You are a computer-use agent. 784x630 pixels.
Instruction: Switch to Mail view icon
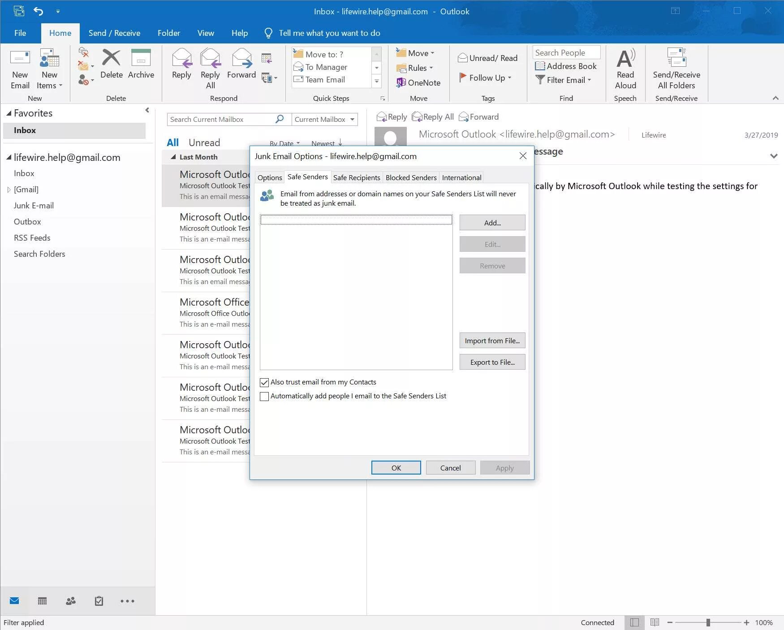coord(14,601)
